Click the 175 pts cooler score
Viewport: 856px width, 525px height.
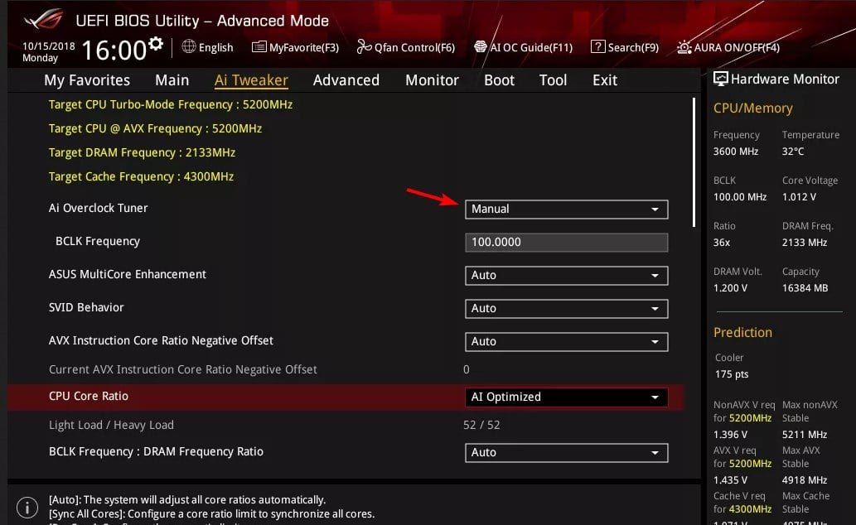732,373
